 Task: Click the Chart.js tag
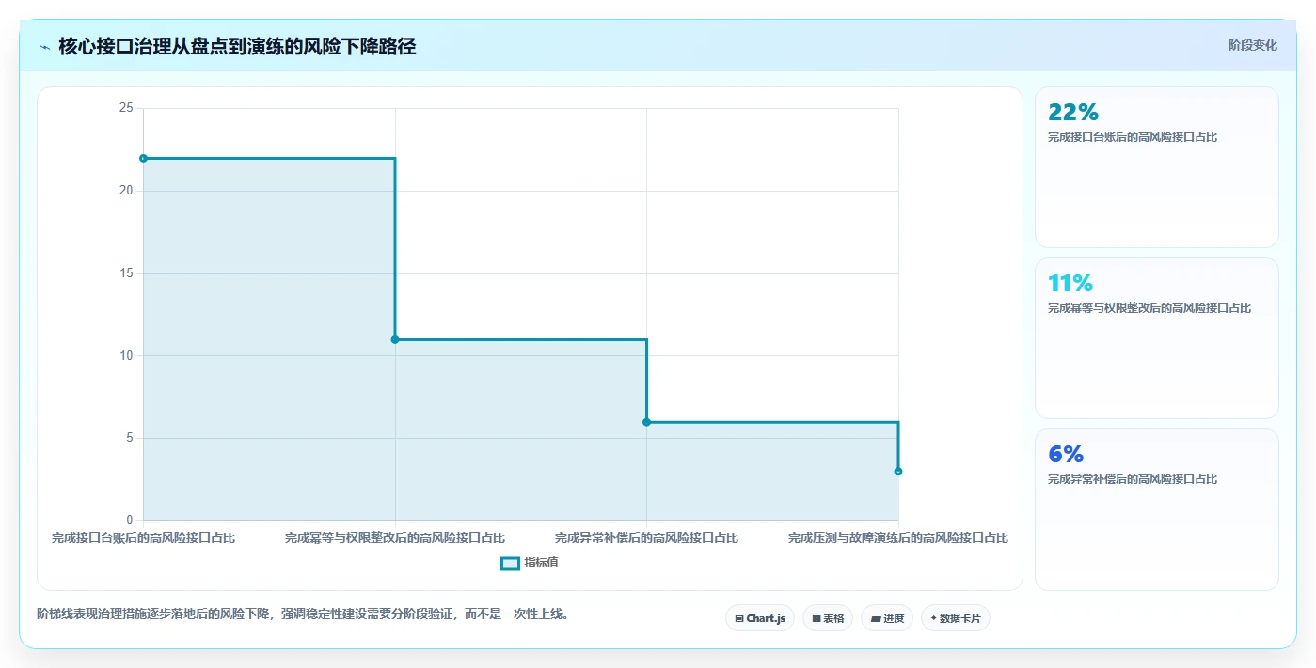click(760, 618)
